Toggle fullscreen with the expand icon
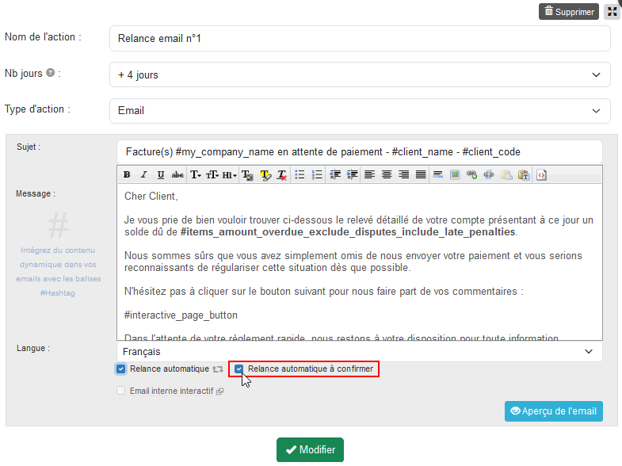 (612, 12)
